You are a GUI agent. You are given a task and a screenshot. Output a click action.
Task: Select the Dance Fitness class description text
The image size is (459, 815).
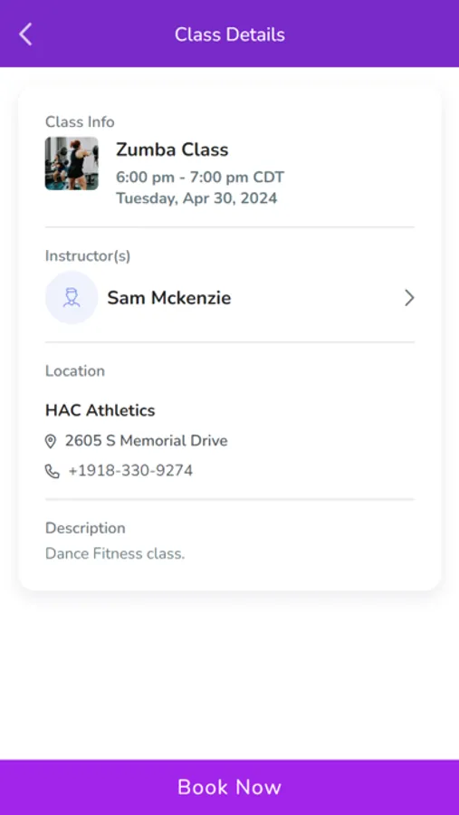115,553
